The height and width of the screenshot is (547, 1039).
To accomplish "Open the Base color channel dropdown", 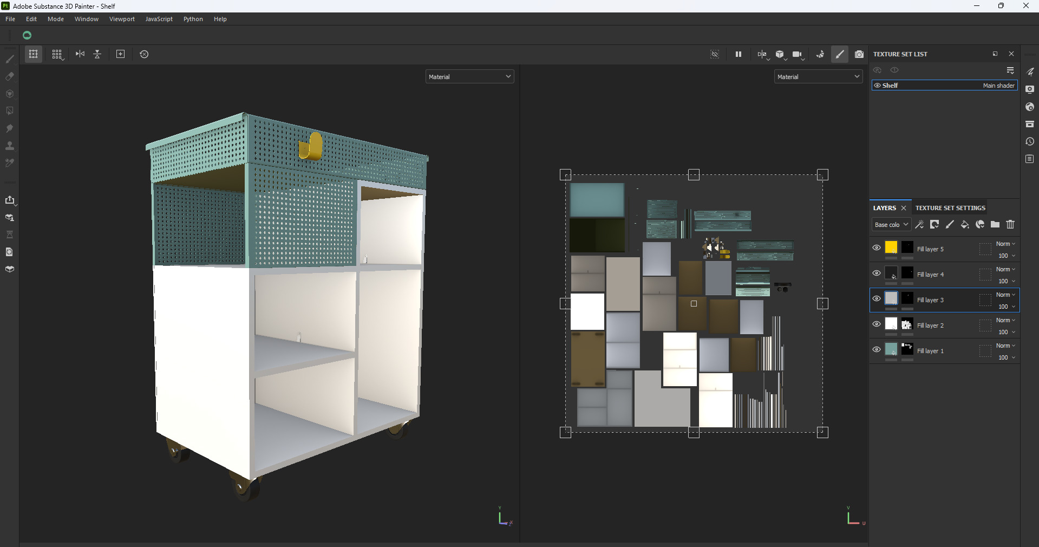I will tap(891, 225).
